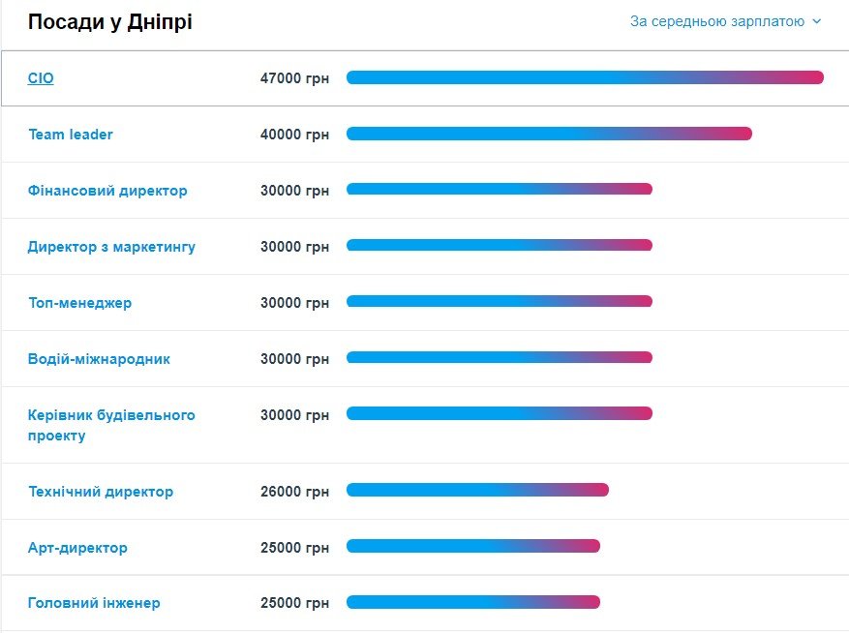
Task: Click the 40000 грн salary value
Action: point(294,135)
